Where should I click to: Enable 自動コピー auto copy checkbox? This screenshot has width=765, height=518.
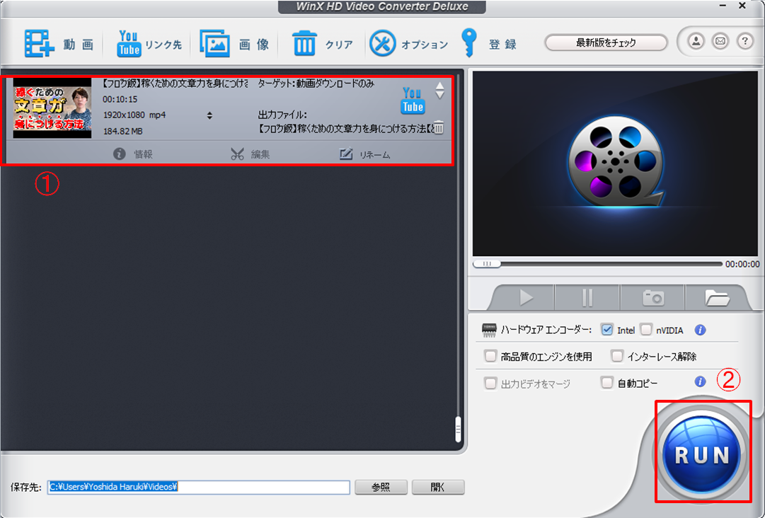pyautogui.click(x=606, y=381)
